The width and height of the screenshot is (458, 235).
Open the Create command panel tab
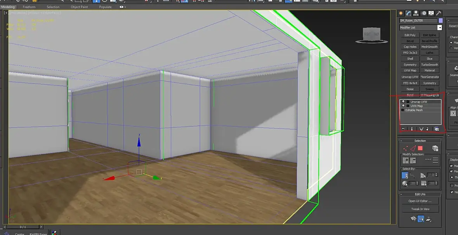tap(401, 13)
